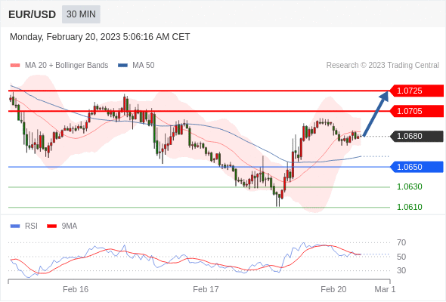The width and height of the screenshot is (446, 302).
Task: Click the 1.0610 support level label
Action: pyautogui.click(x=410, y=207)
